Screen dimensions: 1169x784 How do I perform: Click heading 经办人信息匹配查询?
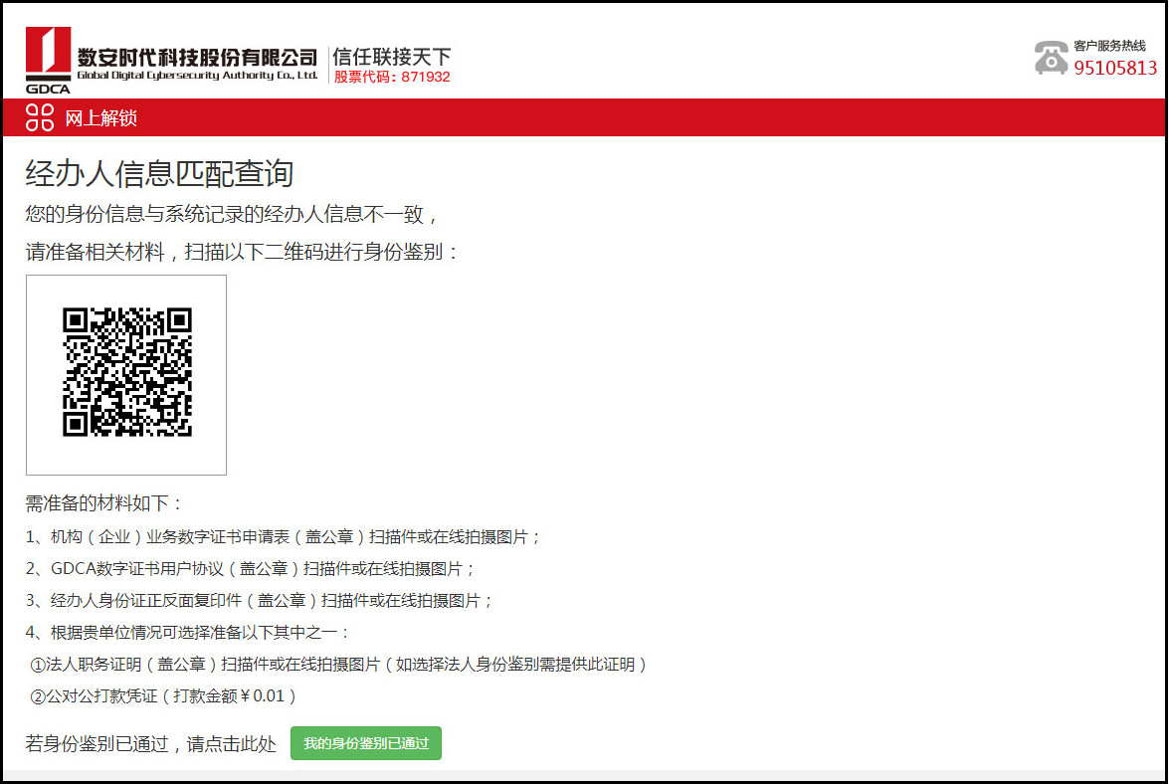[x=159, y=174]
